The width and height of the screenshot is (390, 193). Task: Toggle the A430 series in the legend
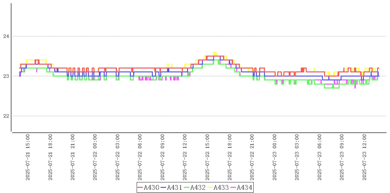151,188
